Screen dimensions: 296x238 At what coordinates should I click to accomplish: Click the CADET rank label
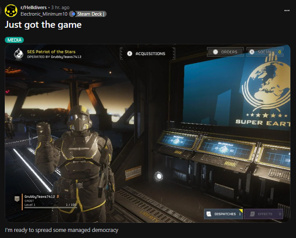[x=29, y=201]
